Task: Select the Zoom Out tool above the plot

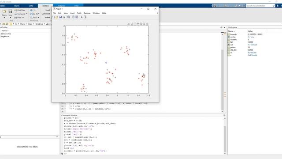Action: tap(144, 24)
